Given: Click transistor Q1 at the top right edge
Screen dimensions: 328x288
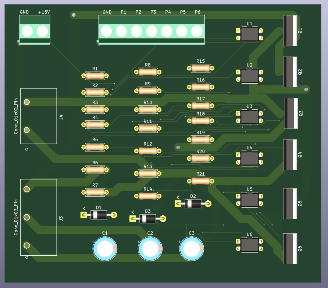Looking at the screenshot, I should (x=290, y=30).
